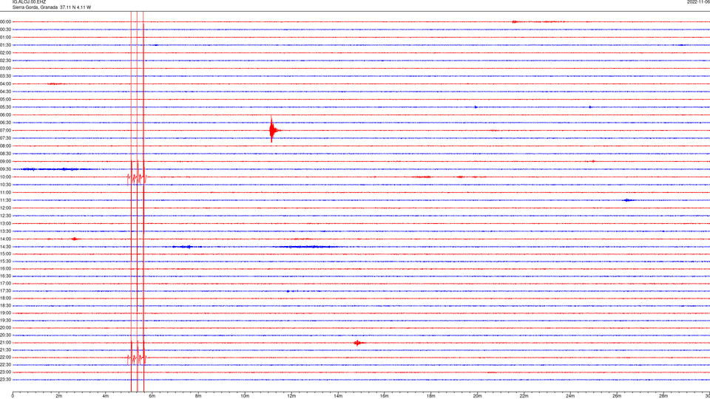The height and width of the screenshot is (399, 710).
Task: Click the blue burst near 26m on 11:30 trace
Action: click(628, 200)
